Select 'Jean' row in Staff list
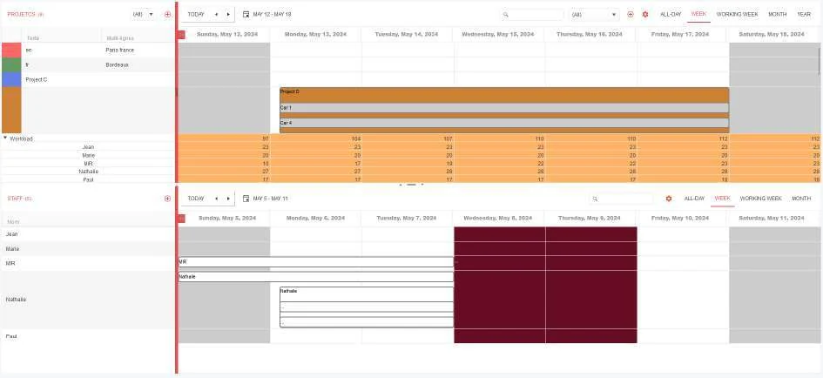 pyautogui.click(x=87, y=234)
